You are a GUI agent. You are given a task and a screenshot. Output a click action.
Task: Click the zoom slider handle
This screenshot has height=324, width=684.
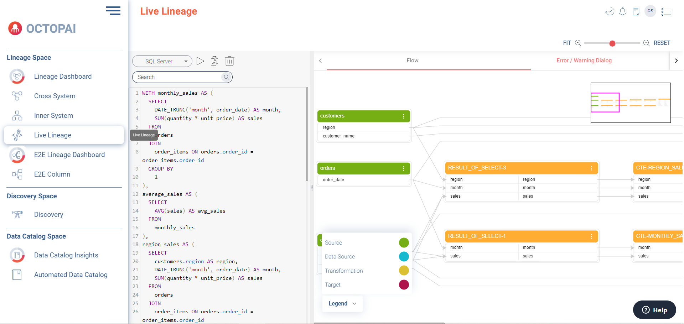click(612, 43)
